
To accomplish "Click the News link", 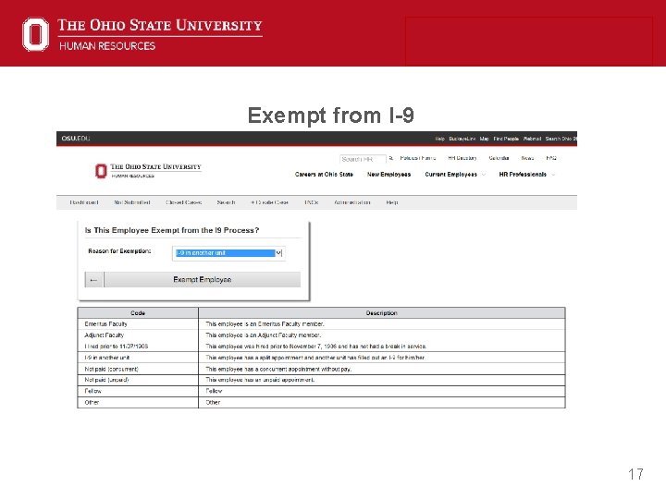I will [x=527, y=158].
